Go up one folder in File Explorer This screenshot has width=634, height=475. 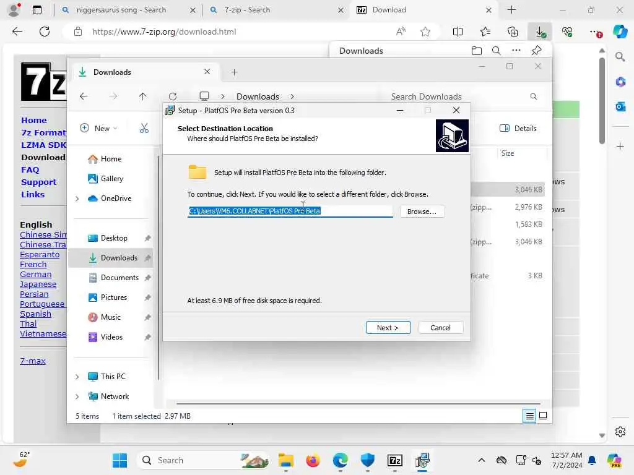click(143, 96)
